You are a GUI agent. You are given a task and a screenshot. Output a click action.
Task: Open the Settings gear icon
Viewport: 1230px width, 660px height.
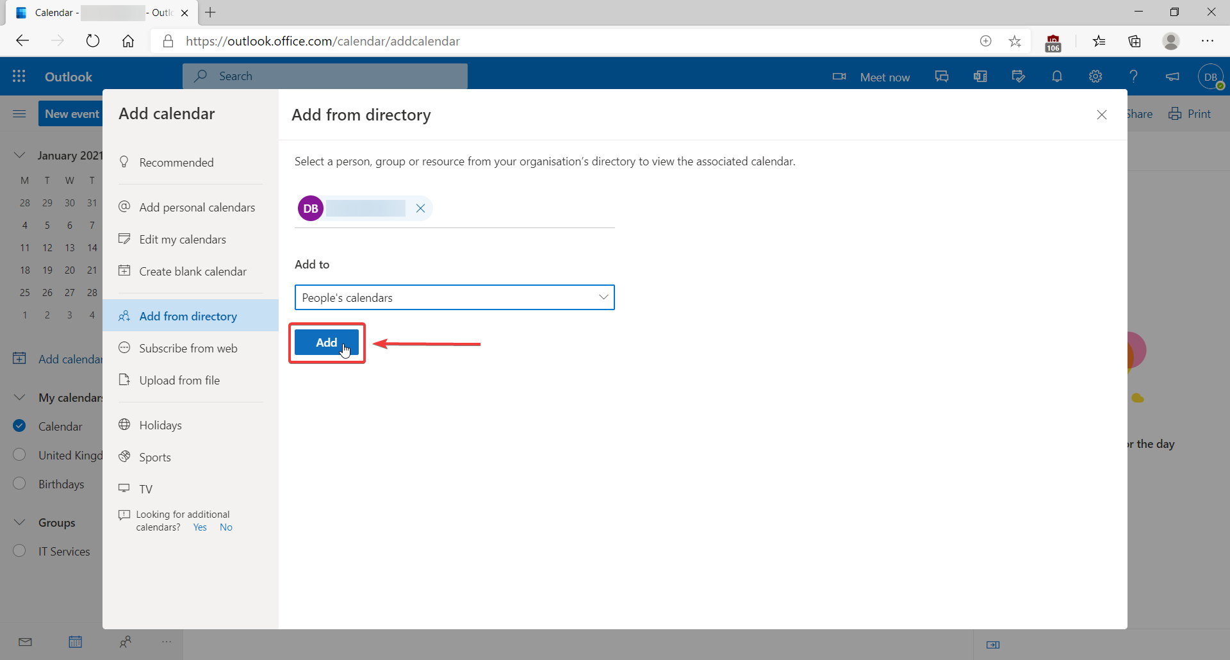1095,76
